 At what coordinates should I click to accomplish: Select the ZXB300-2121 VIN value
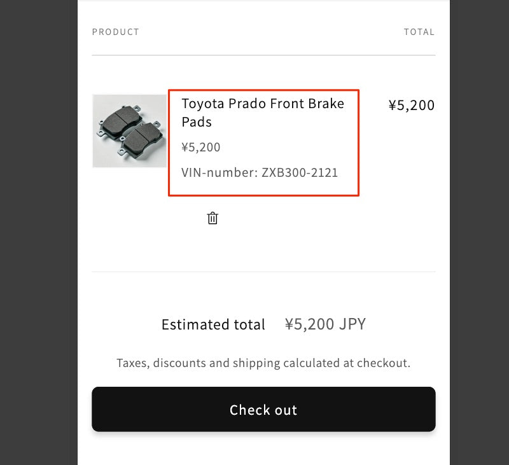click(300, 172)
